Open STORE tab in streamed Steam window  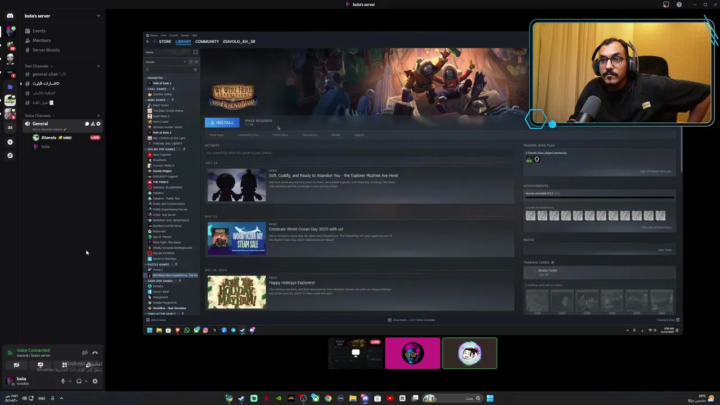coord(165,42)
